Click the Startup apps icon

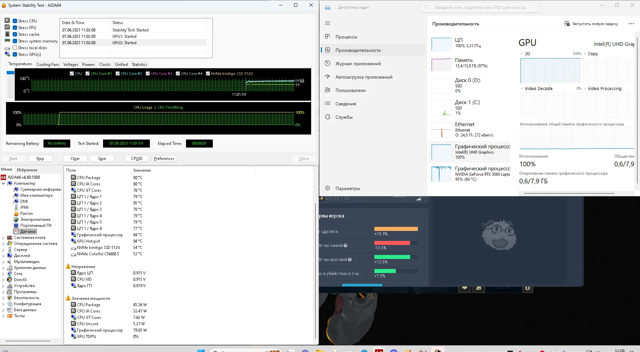click(x=328, y=77)
